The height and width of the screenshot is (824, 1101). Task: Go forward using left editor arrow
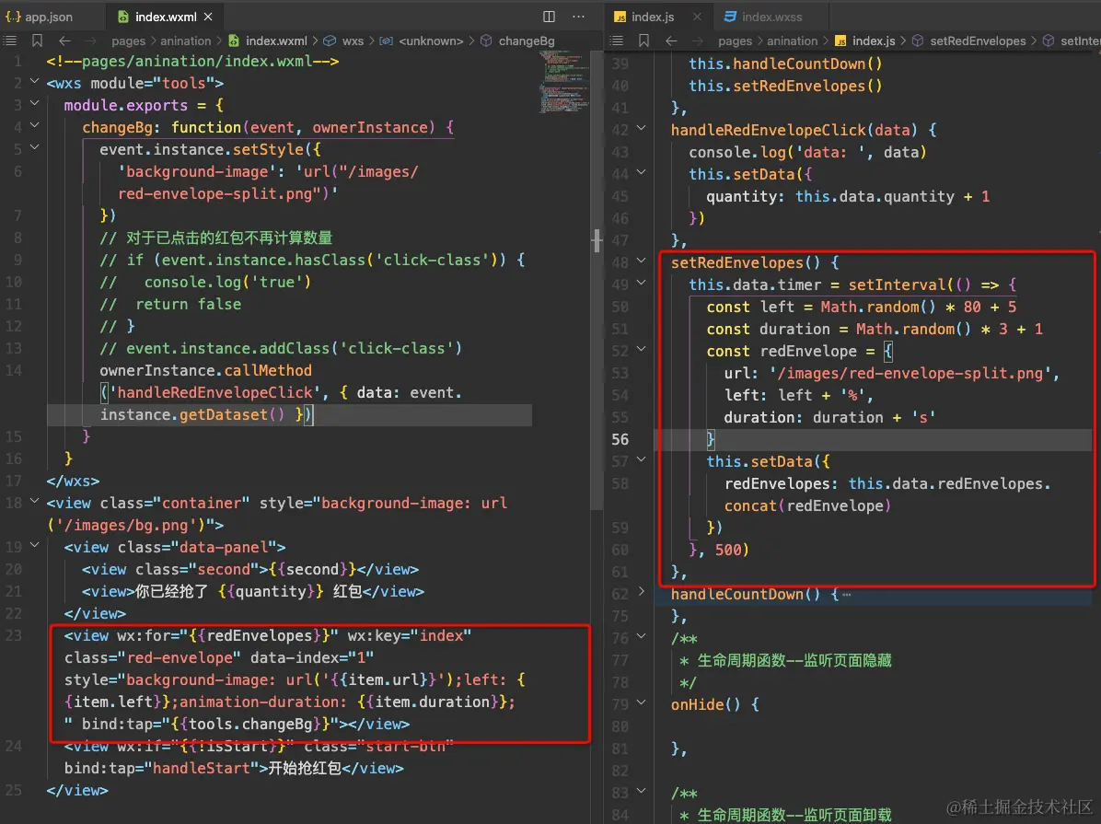tap(90, 41)
